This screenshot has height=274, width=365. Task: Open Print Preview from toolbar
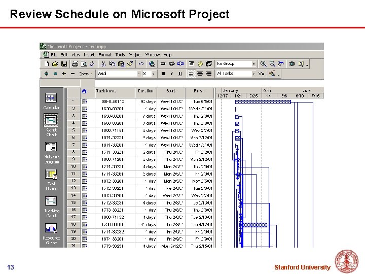point(84,63)
